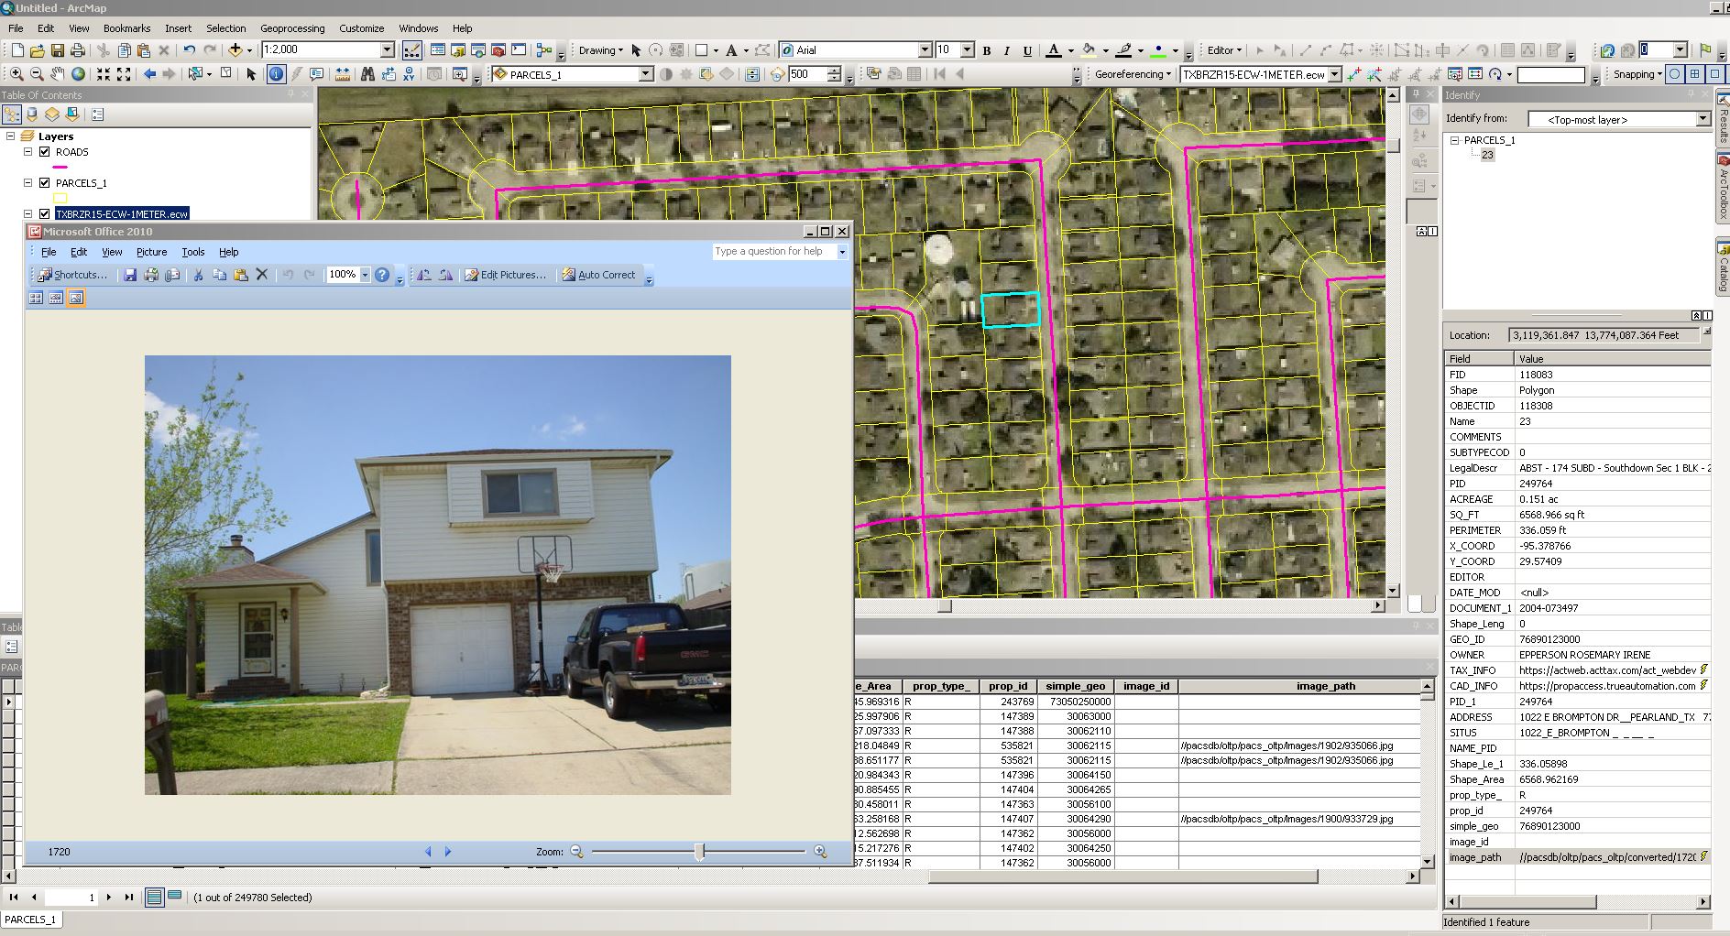Apply bold text in Drawing toolbar
The image size is (1730, 936).
point(987,50)
